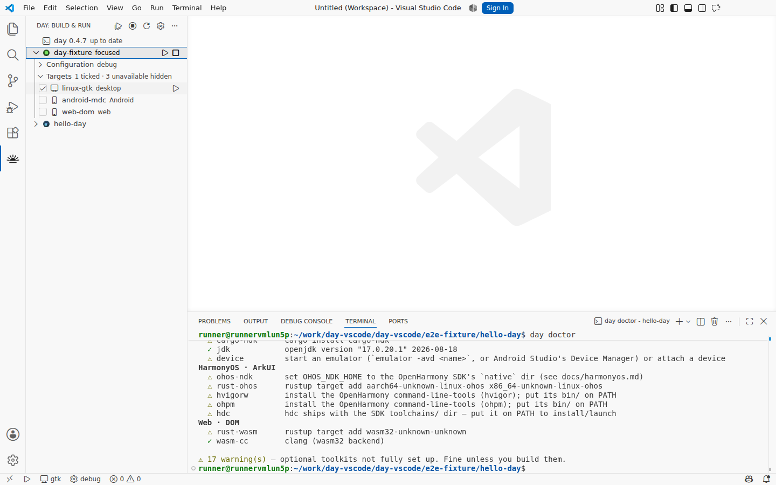Screen dimensions: 776x485
Task: Click the 'day doctor - hello-day' terminal label
Action: tap(632, 321)
